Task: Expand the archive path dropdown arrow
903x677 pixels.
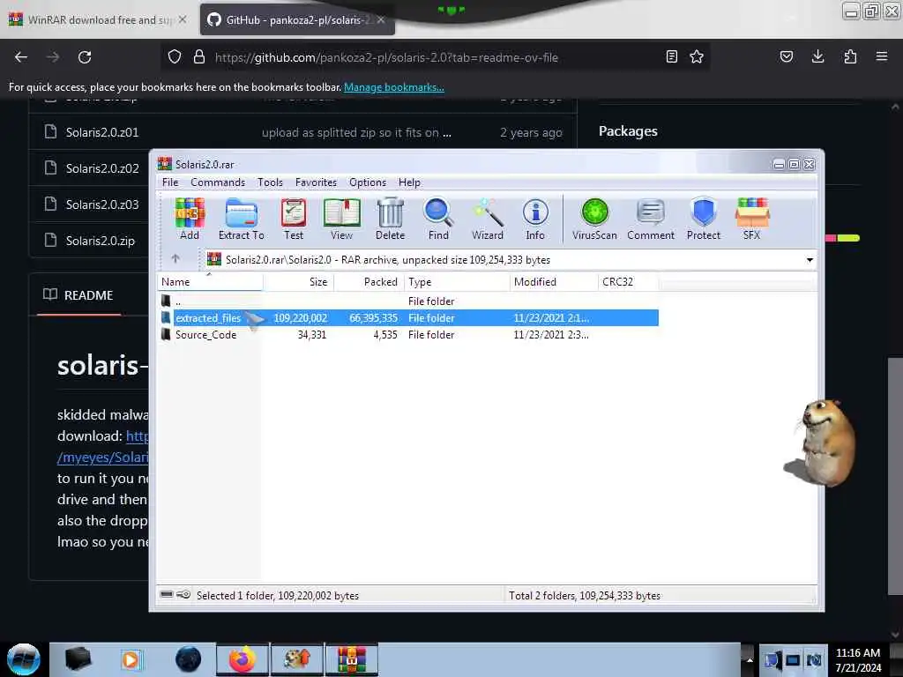Action: [x=810, y=260]
